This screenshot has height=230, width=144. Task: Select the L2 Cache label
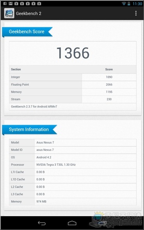(17, 187)
